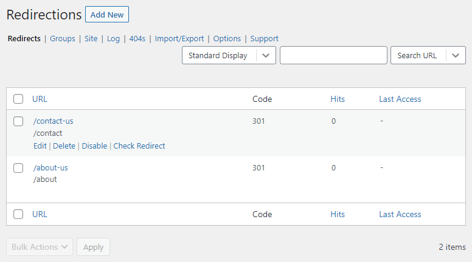The height and width of the screenshot is (262, 472).
Task: Go to Import/Export
Action: (179, 38)
